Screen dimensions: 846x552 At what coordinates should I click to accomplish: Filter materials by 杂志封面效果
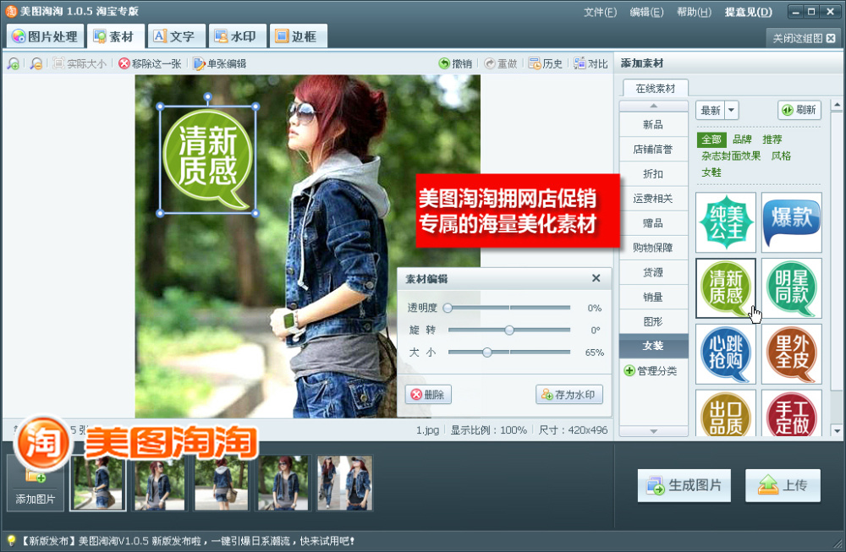[731, 156]
